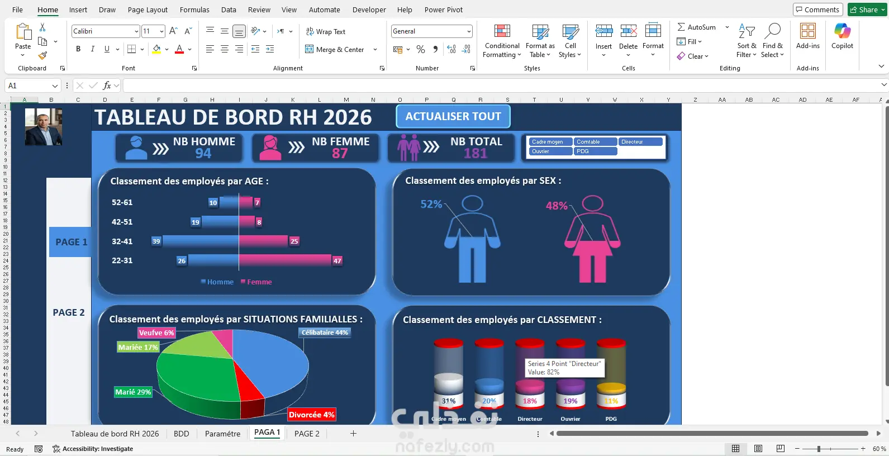This screenshot has width=889, height=456.
Task: Switch to the Formulas ribbon tab
Action: 194,9
